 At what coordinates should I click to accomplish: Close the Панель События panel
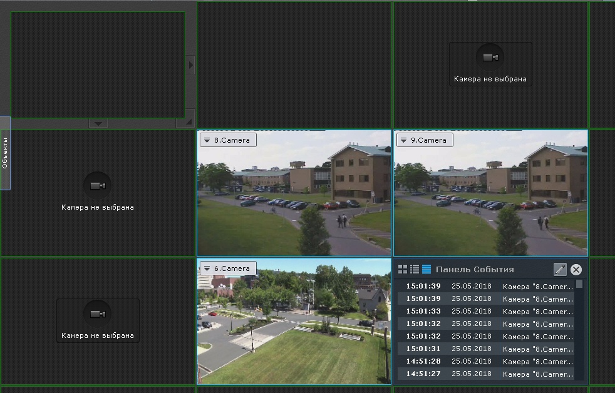tap(576, 270)
